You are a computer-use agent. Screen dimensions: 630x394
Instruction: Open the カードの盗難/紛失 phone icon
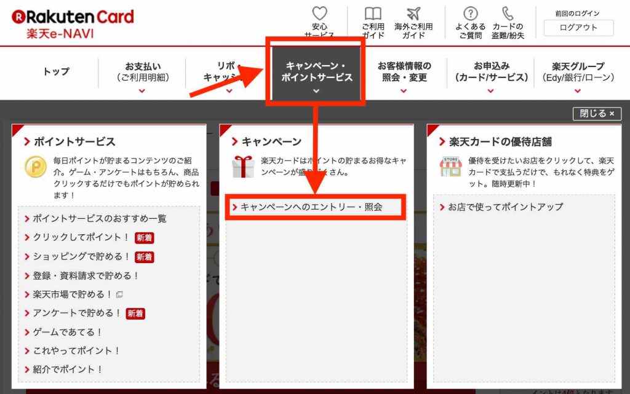click(x=508, y=14)
